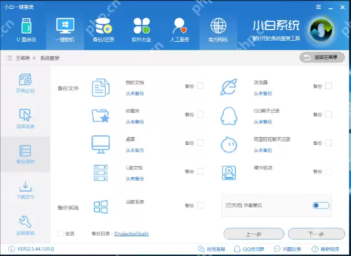Screen dimensions: 351x256
Task: Click the 硬件驱动 disk icon
Action: tap(229, 173)
